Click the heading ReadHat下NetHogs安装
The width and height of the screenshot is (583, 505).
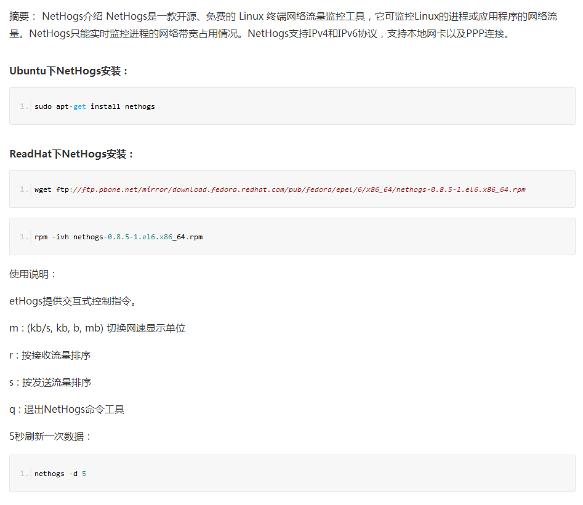point(71,154)
